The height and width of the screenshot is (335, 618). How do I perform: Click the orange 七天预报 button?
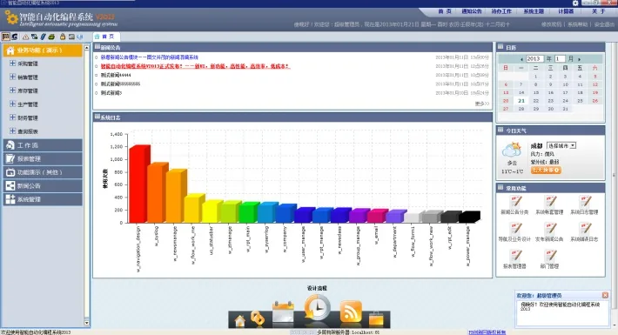546,170
